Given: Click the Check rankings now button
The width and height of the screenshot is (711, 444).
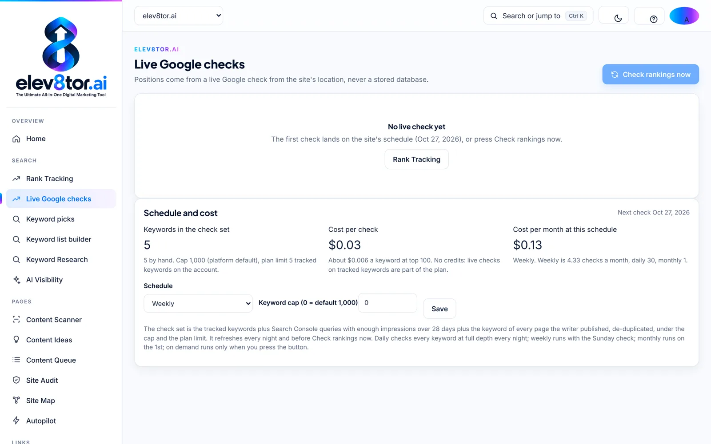Looking at the screenshot, I should 651,74.
